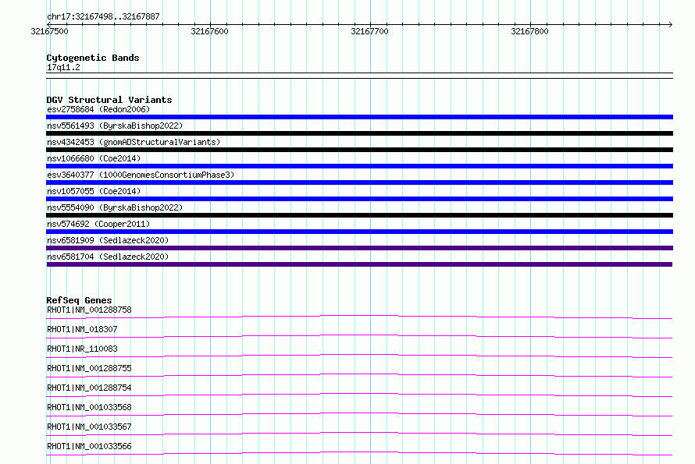Click the magenta intron line for NM_001033567
Image resolution: width=695 pixels, height=464 pixels.
click(x=359, y=433)
